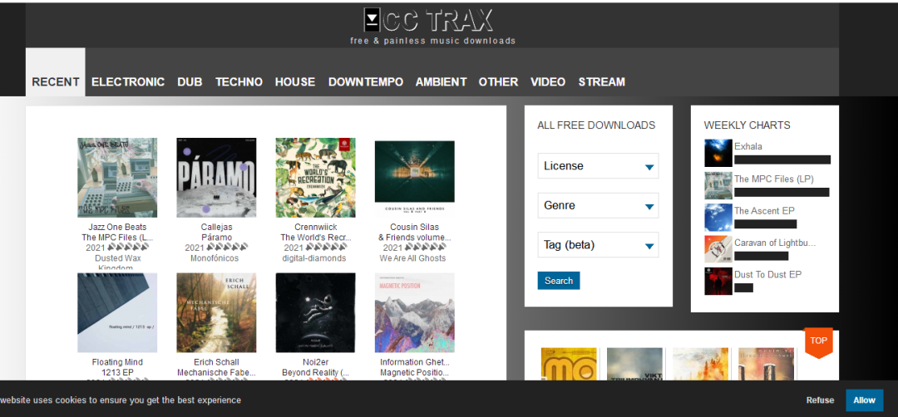Jump back with the orange TOP badge

pyautogui.click(x=818, y=342)
